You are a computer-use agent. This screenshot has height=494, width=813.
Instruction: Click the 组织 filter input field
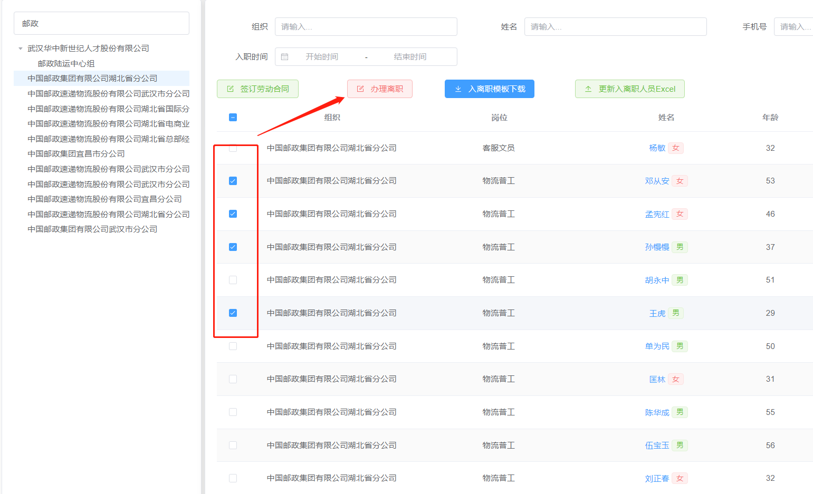366,27
